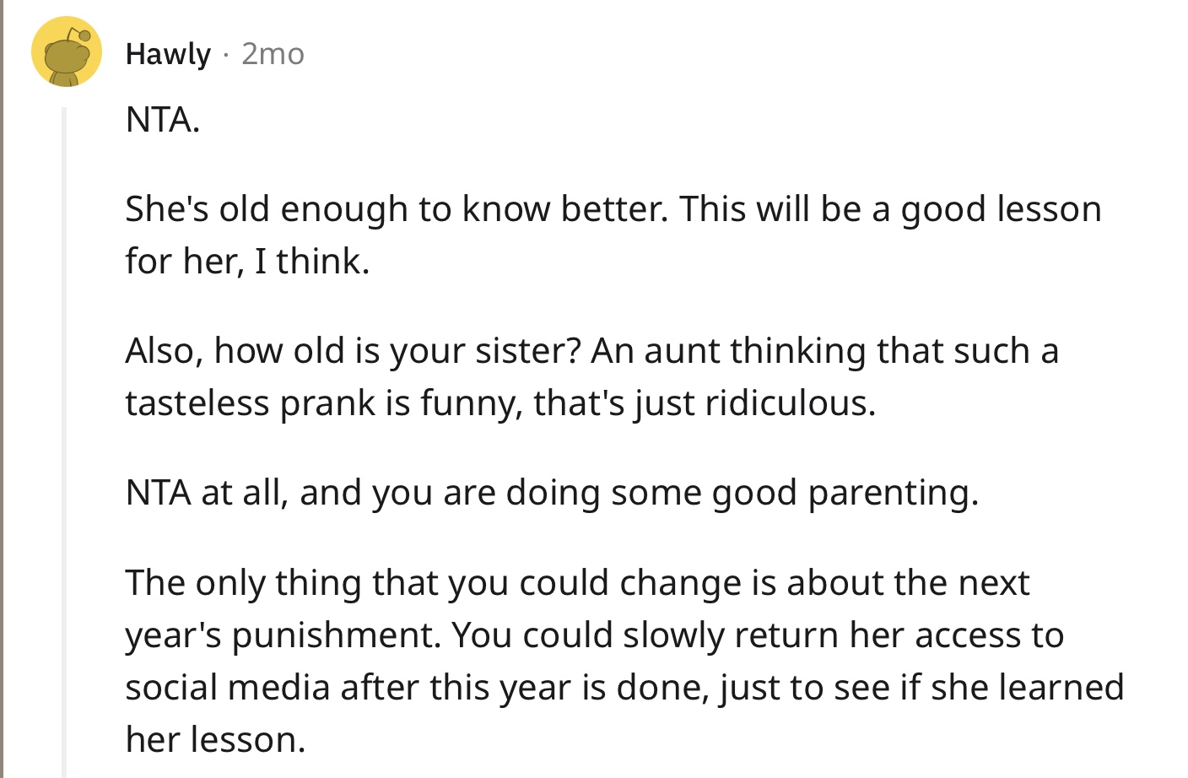Viewport: 1188px width, 778px height.
Task: Click the opening "NTA." verdict line
Action: click(x=163, y=120)
